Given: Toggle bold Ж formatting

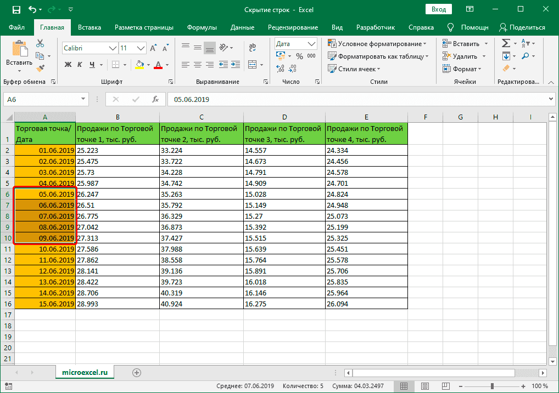Looking at the screenshot, I should tap(68, 65).
